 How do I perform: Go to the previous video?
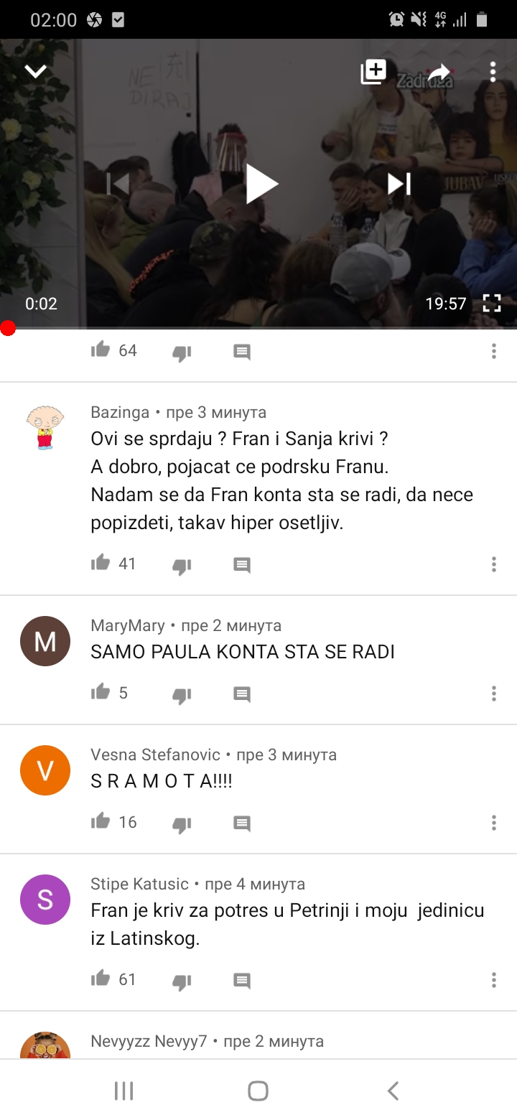coord(118,184)
